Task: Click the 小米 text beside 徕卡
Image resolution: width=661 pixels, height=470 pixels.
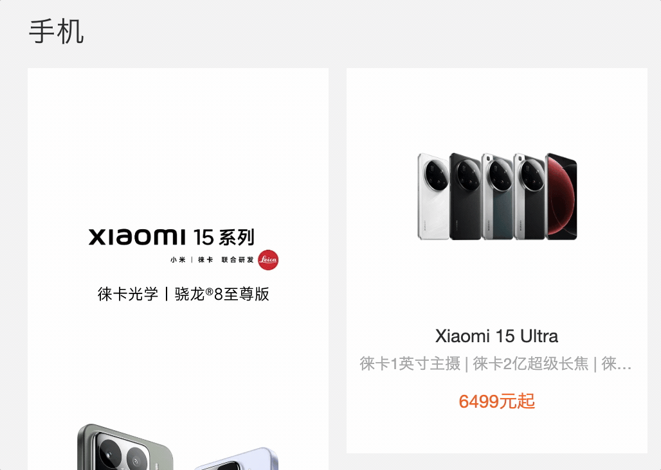Action: (x=178, y=259)
